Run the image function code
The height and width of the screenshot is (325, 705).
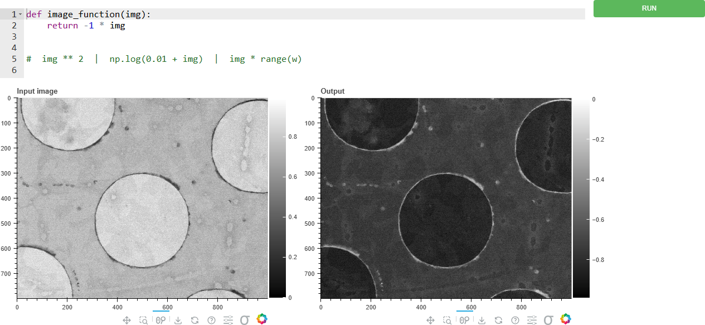649,8
